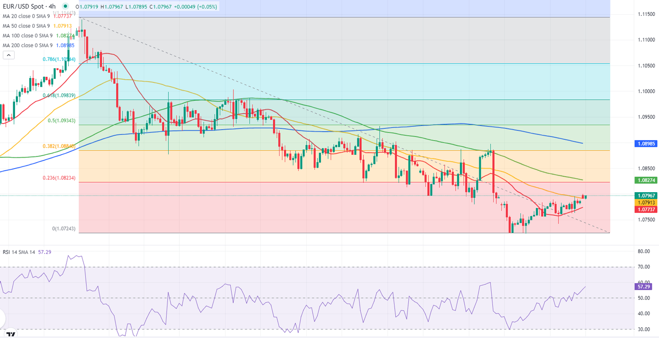Click the high value H1.07967
This screenshot has width=659, height=338.
tap(111, 7)
